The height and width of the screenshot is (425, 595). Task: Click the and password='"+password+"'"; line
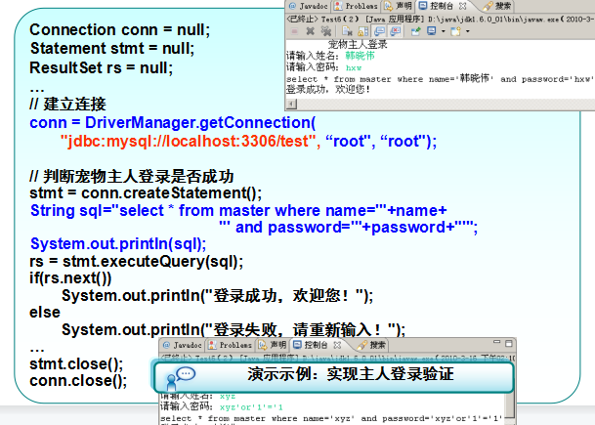(349, 228)
